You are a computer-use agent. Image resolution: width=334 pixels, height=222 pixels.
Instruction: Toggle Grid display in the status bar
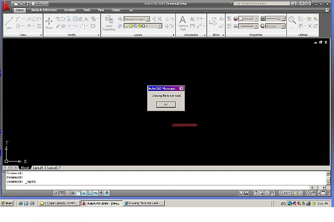pyautogui.click(x=61, y=193)
